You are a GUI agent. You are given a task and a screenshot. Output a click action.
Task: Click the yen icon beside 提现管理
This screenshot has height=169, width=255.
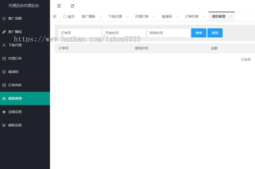(x=4, y=98)
